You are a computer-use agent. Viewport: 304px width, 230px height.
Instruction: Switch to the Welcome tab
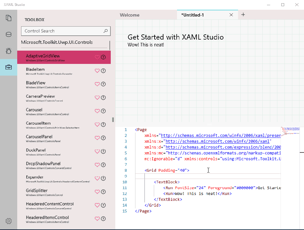[x=130, y=15]
